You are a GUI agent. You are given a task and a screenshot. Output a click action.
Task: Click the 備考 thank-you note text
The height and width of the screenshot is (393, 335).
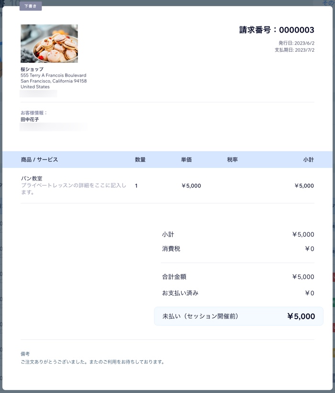(x=92, y=362)
